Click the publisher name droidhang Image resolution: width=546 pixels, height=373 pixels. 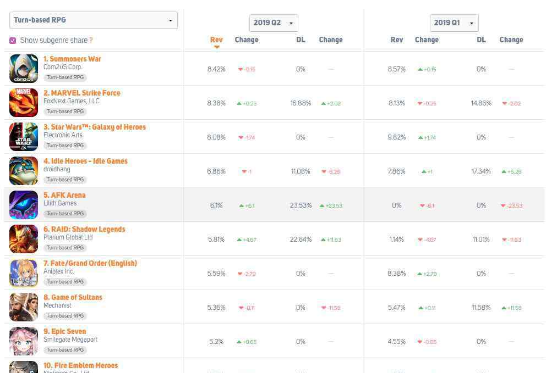pyautogui.click(x=57, y=169)
